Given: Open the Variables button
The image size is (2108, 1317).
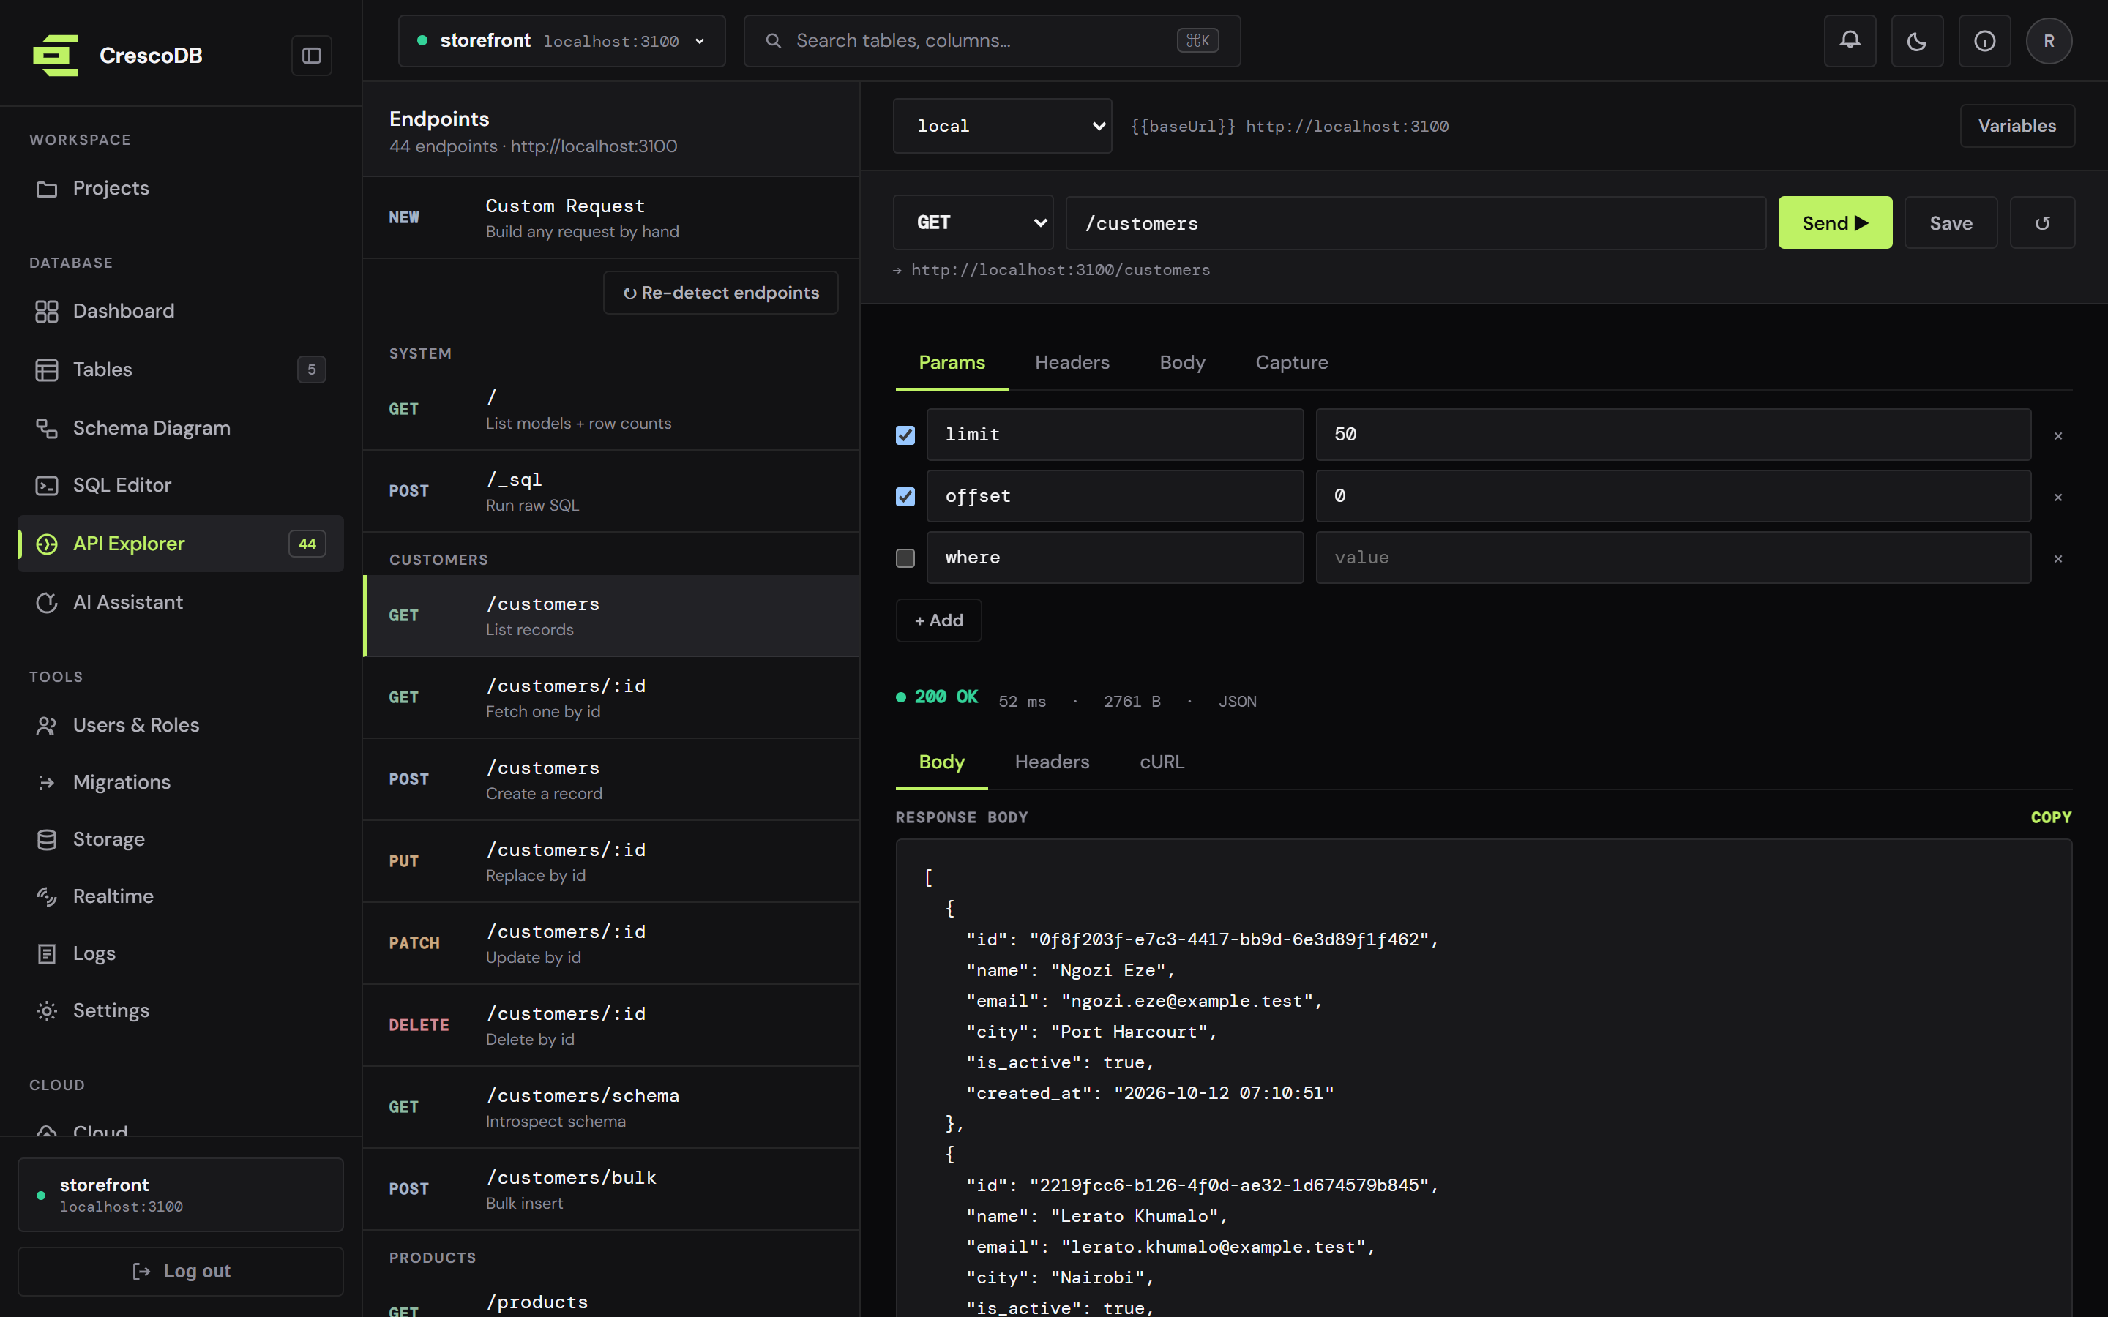Looking at the screenshot, I should pyautogui.click(x=2017, y=127).
